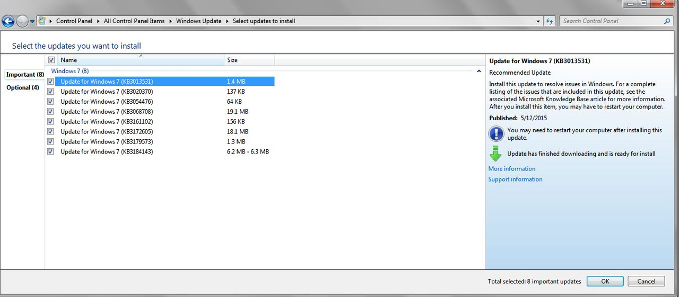Click in the Search Control Panel field
679x297 pixels.
[610, 21]
